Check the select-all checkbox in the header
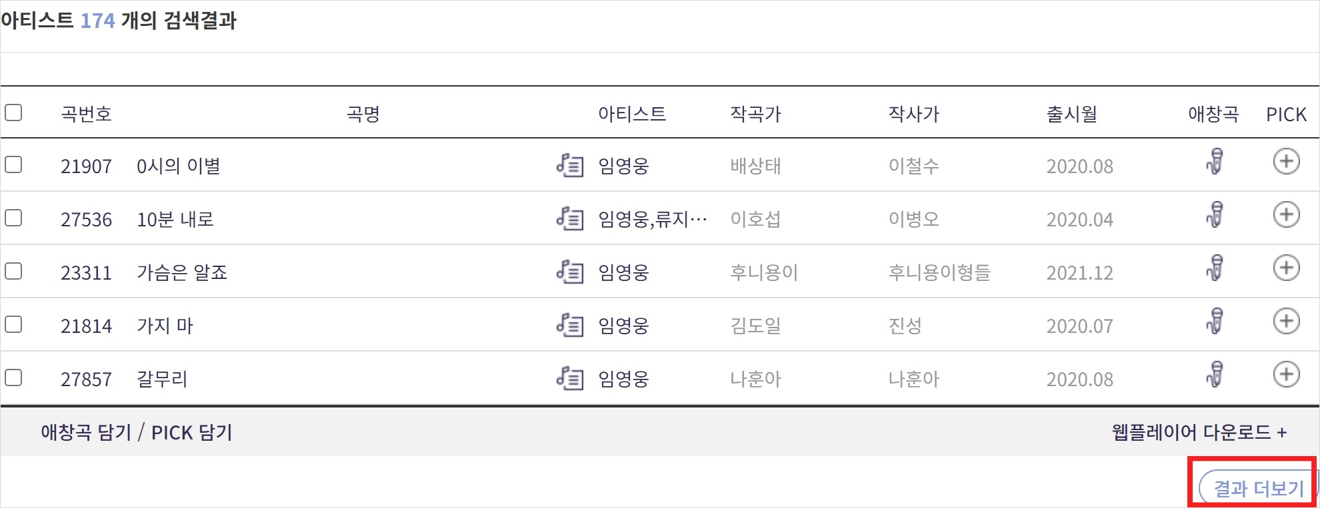 13,114
